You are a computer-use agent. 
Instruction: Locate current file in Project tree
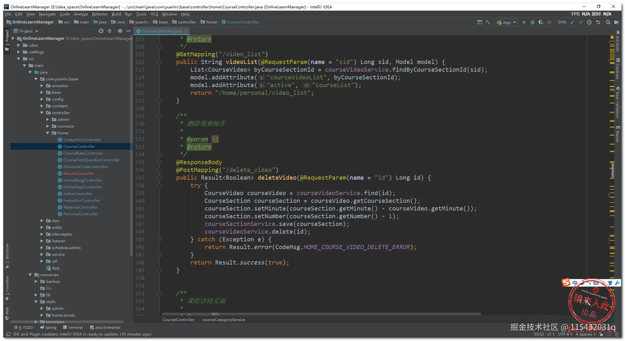point(101,31)
